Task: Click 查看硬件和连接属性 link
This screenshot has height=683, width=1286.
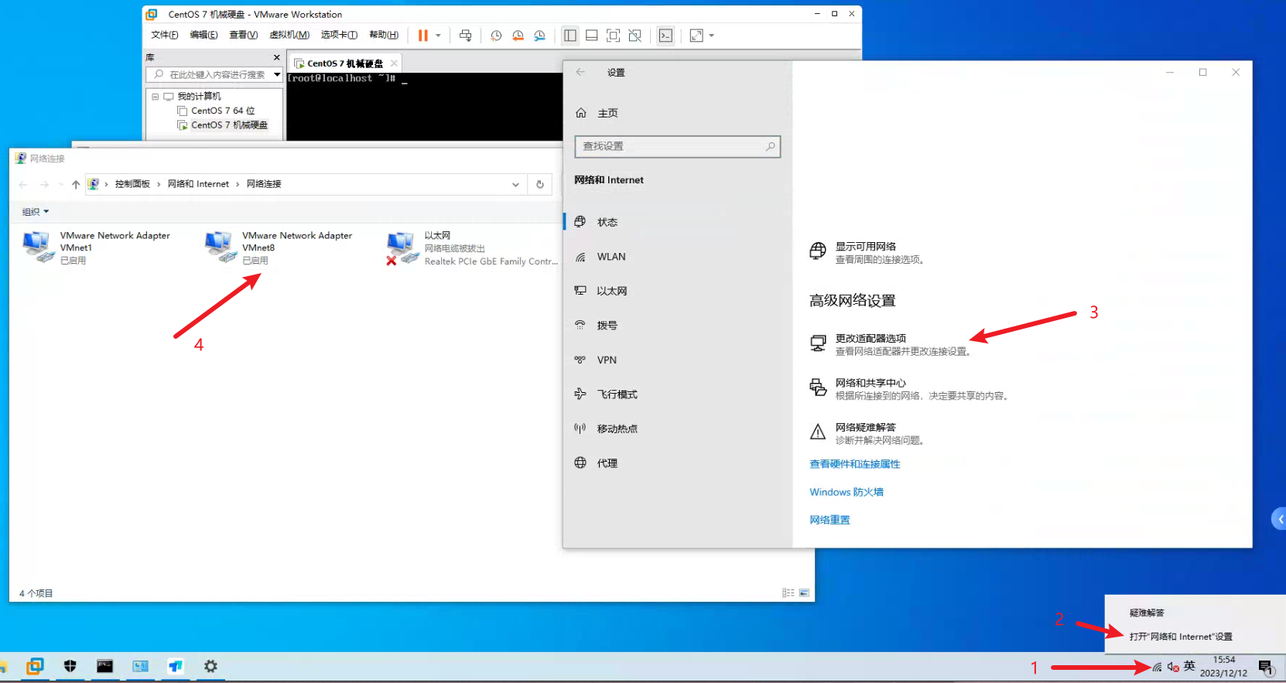Action: click(x=855, y=464)
